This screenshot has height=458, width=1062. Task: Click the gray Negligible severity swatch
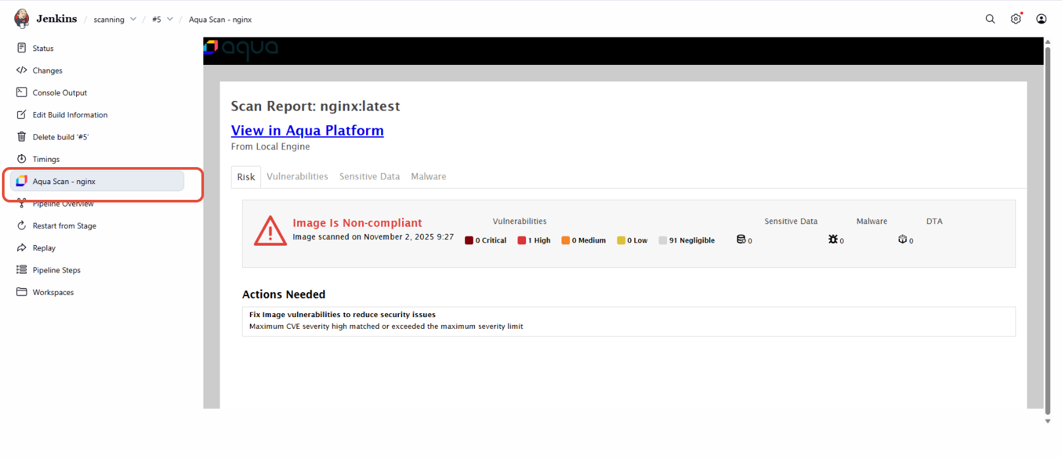click(x=663, y=240)
